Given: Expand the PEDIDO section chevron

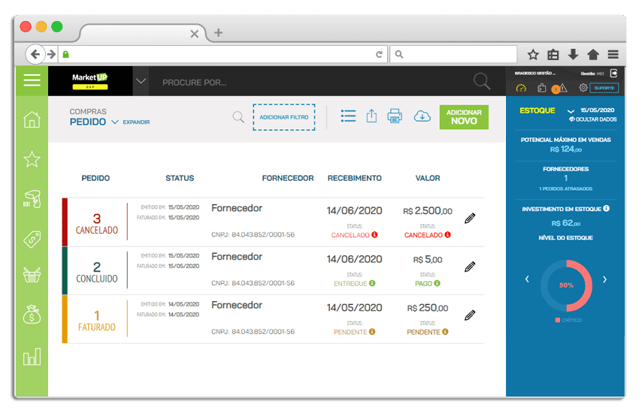Looking at the screenshot, I should [x=115, y=122].
